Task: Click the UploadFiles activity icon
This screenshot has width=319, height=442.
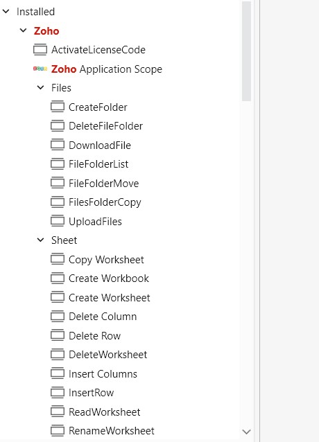Action: click(x=58, y=221)
